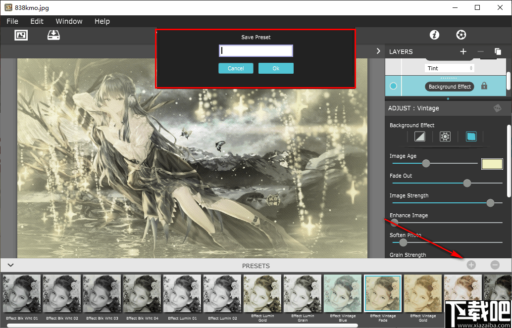Image resolution: width=512 pixels, height=328 pixels.
Task: Select the black and white background effect mode
Action: 419,137
